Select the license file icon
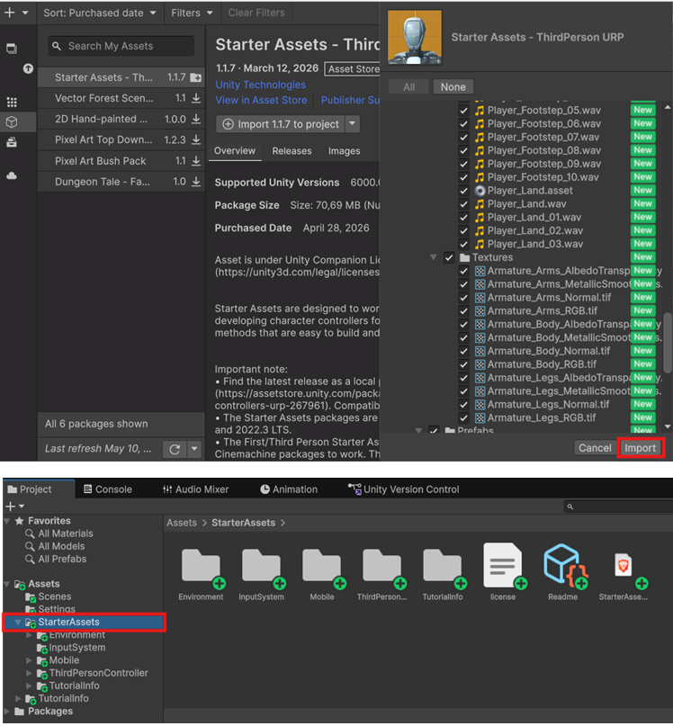The width and height of the screenshot is (673, 726). point(503,567)
